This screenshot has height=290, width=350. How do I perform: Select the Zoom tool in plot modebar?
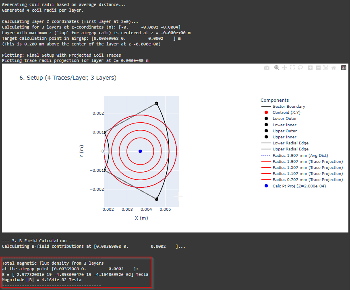[277, 68]
